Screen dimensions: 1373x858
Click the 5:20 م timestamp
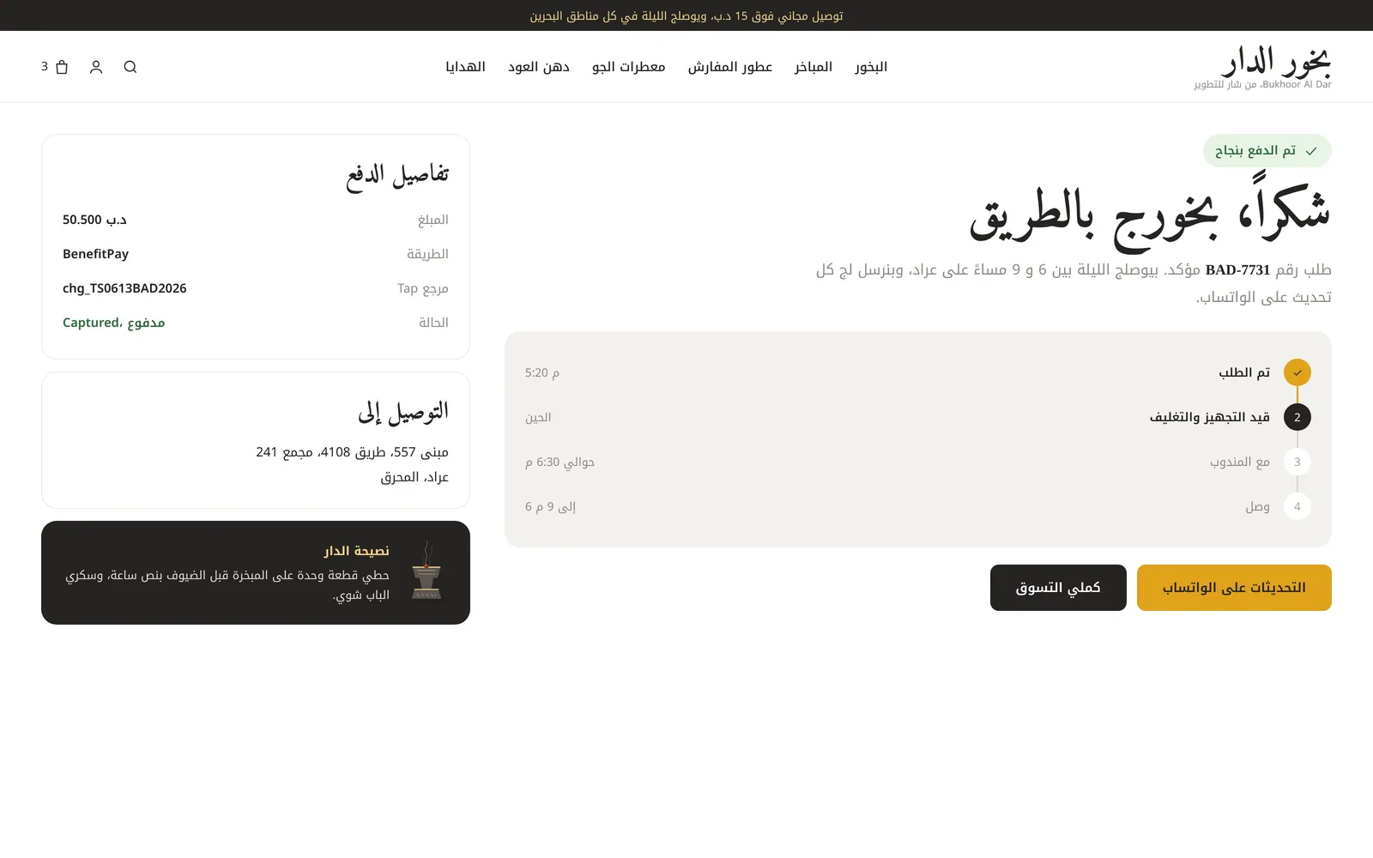click(542, 372)
